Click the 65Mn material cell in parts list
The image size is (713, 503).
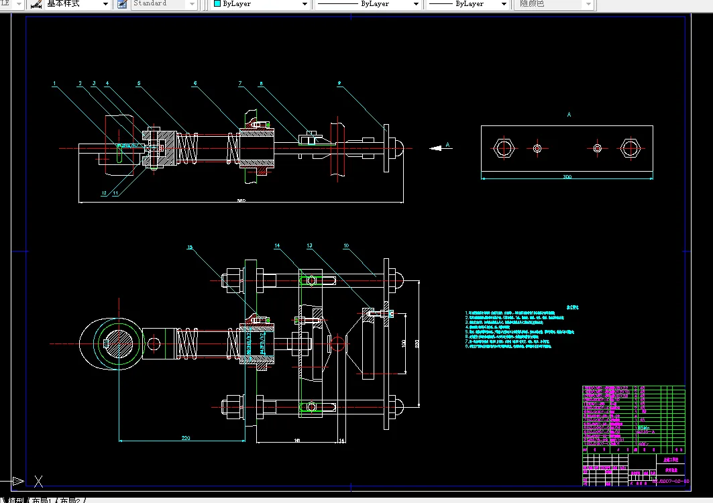click(x=643, y=427)
